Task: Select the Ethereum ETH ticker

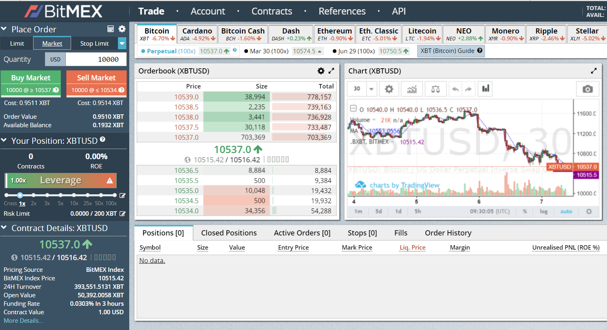Action: point(335,34)
